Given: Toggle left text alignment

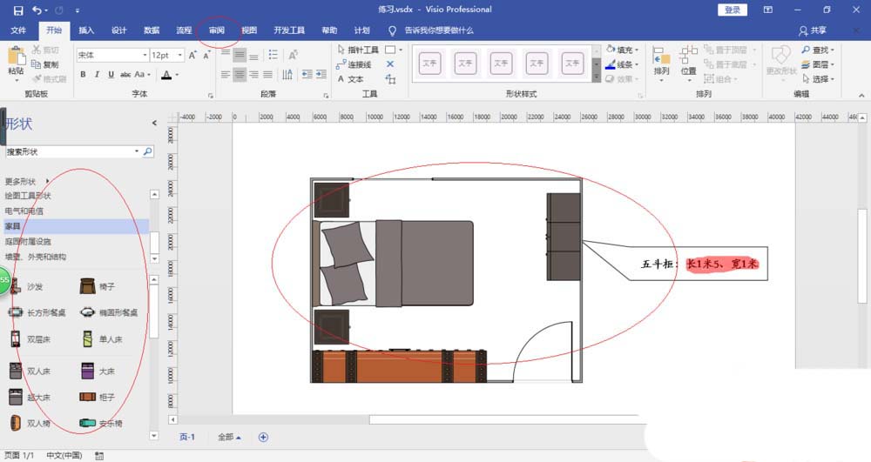Looking at the screenshot, I should (x=225, y=74).
